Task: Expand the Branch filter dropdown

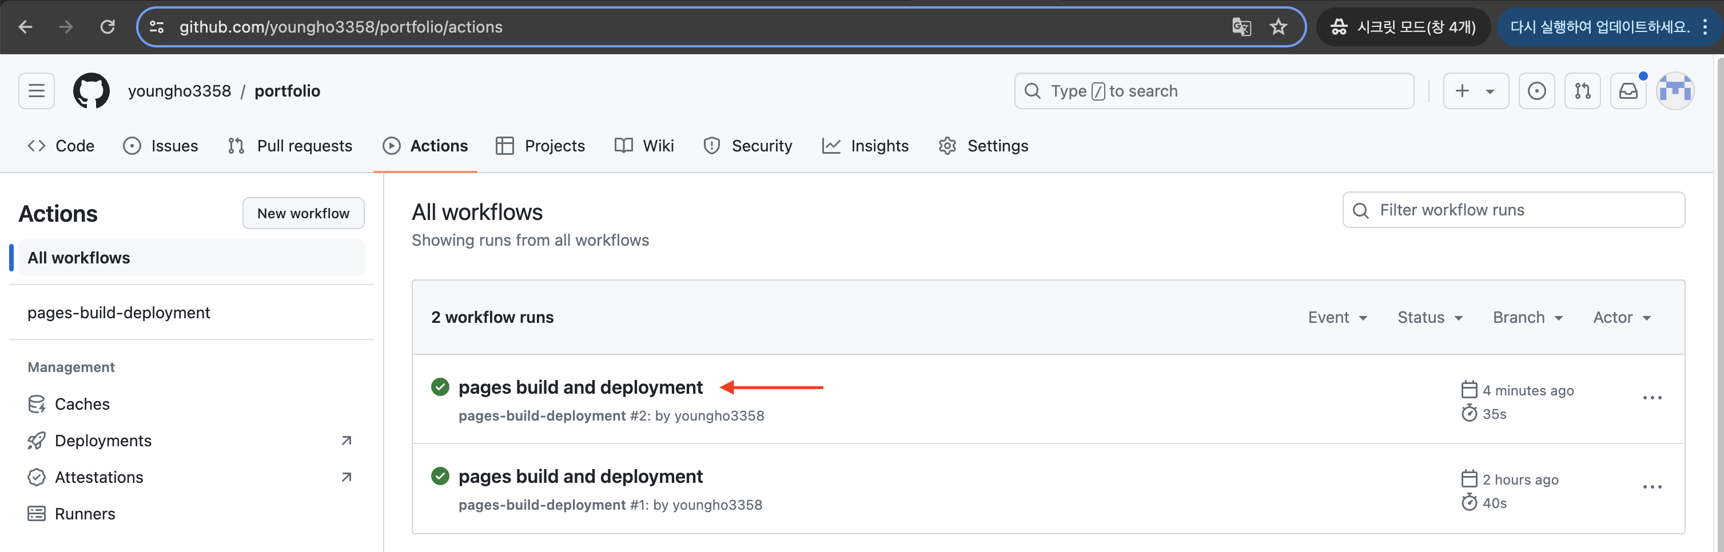Action: [x=1527, y=317]
